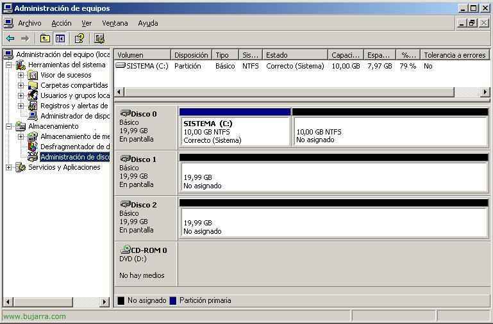Sort by the Volumen column header
Viewport: 493px width, 324px height.
point(142,55)
